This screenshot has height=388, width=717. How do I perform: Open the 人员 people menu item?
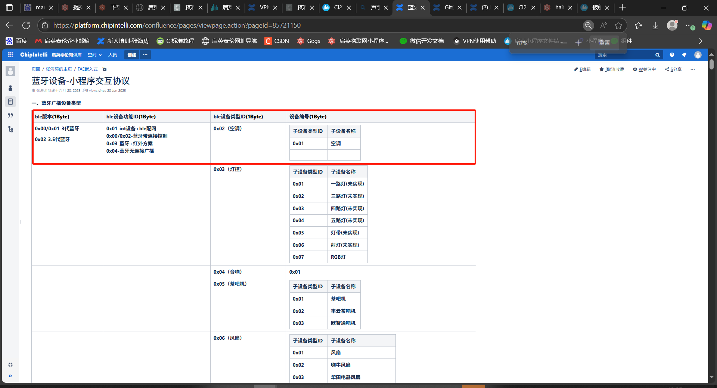coord(112,55)
